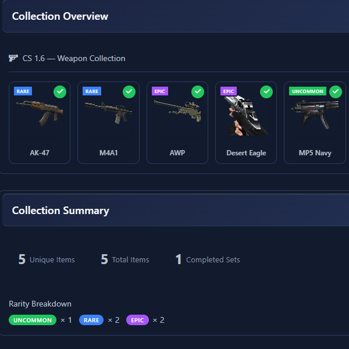Click the green checkmark on the M4A1 card
Image resolution: width=349 pixels, height=349 pixels.
click(129, 92)
